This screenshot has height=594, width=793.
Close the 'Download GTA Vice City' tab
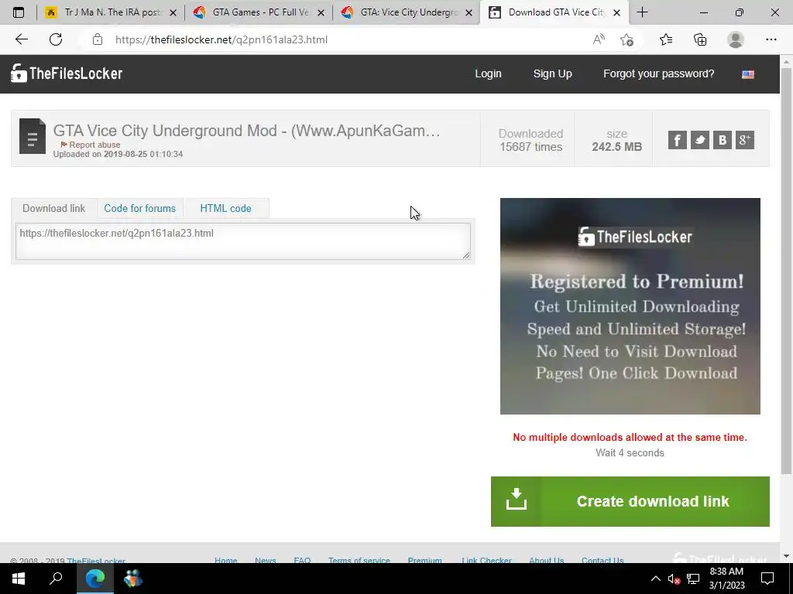coord(616,13)
